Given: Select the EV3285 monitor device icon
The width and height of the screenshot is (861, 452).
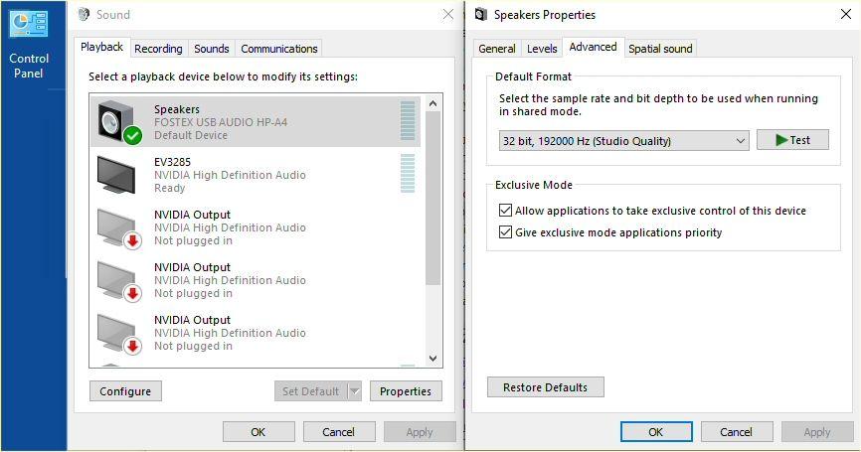Looking at the screenshot, I should click(x=117, y=175).
